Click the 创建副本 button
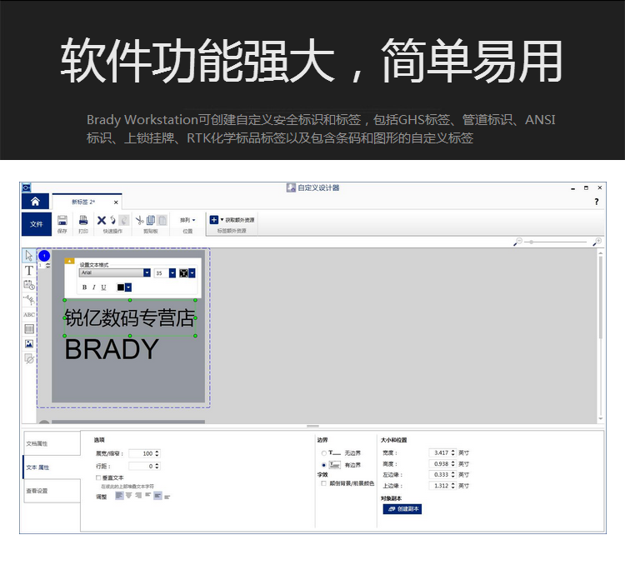This screenshot has width=625, height=575. pos(402,509)
